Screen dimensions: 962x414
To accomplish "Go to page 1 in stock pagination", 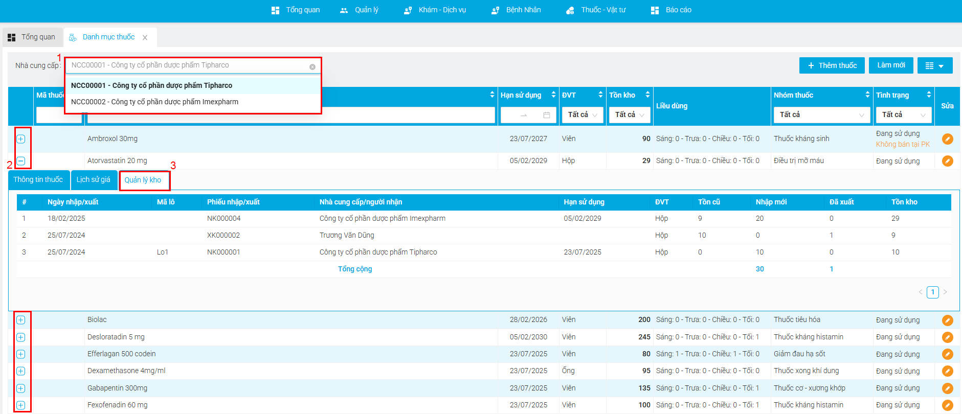I will coord(933,292).
